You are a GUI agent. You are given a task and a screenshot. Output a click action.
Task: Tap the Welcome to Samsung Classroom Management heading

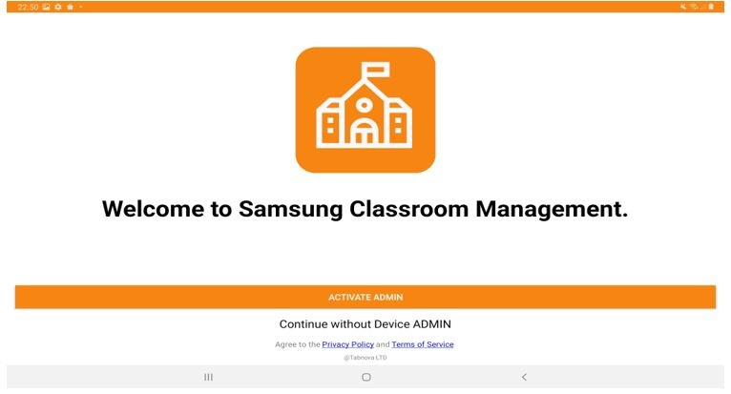click(x=365, y=209)
